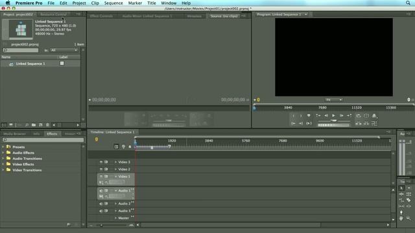415x233 pixels.
Task: Step back one frame in Program monitor
Action: [x=326, y=116]
